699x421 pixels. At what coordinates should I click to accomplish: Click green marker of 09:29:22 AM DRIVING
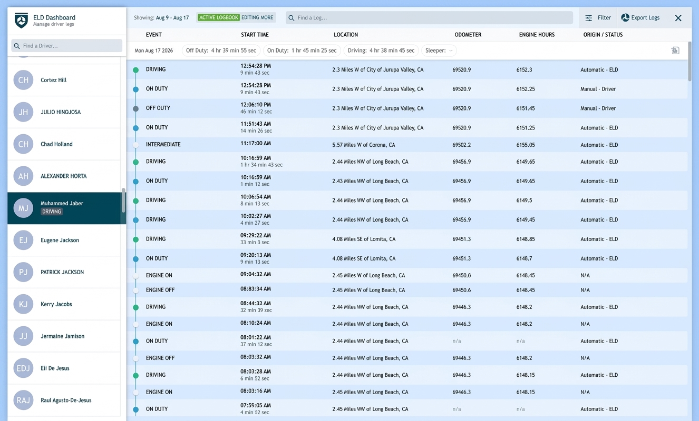pos(136,239)
